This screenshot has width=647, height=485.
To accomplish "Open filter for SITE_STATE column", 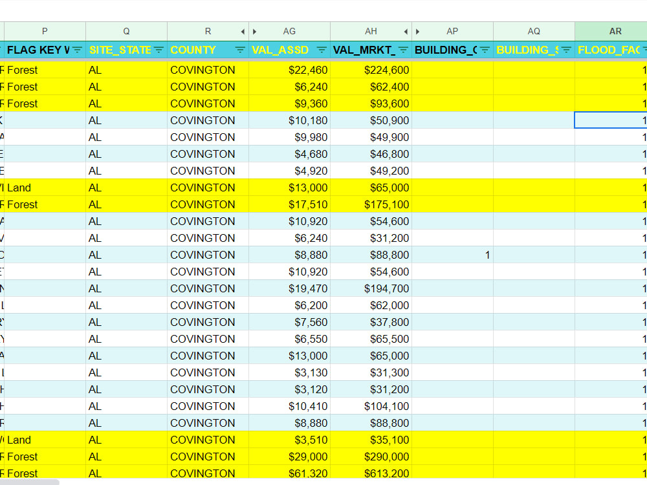I will (159, 50).
